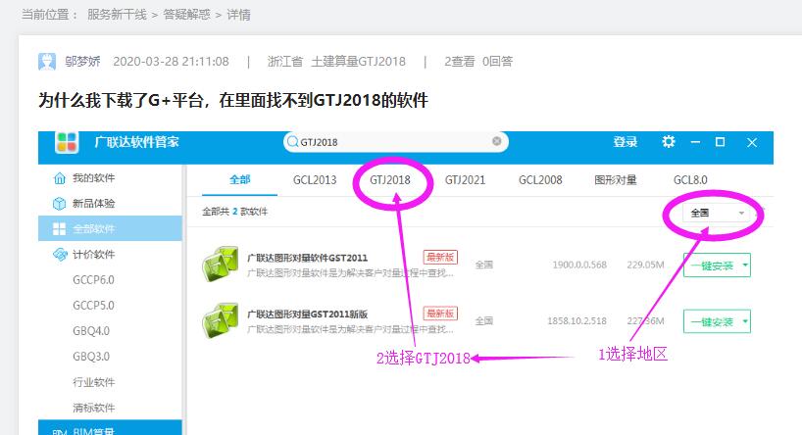Open the 全国 region dropdown
This screenshot has height=435, width=802.
[718, 213]
